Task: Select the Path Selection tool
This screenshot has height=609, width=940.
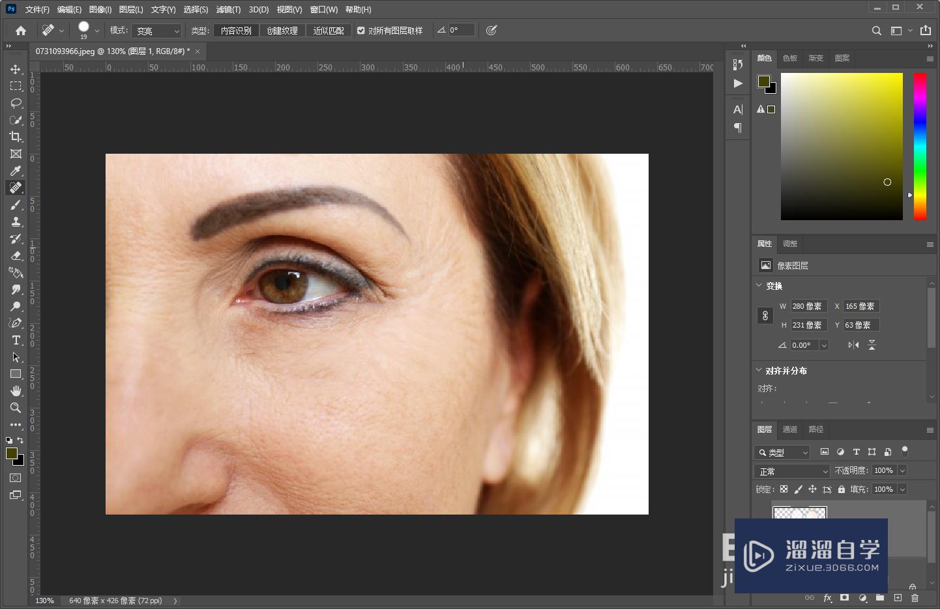Action: pos(16,357)
